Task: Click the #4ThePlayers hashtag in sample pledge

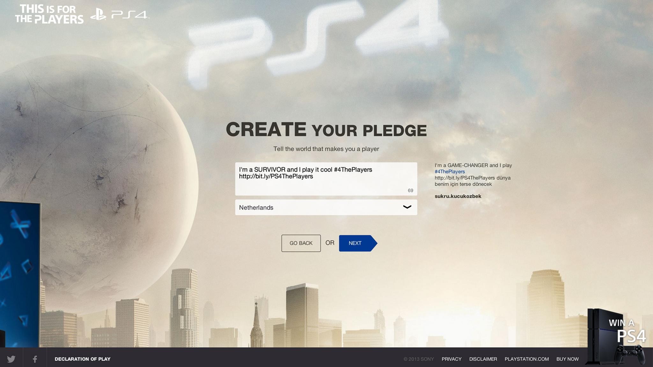Action: (450, 171)
